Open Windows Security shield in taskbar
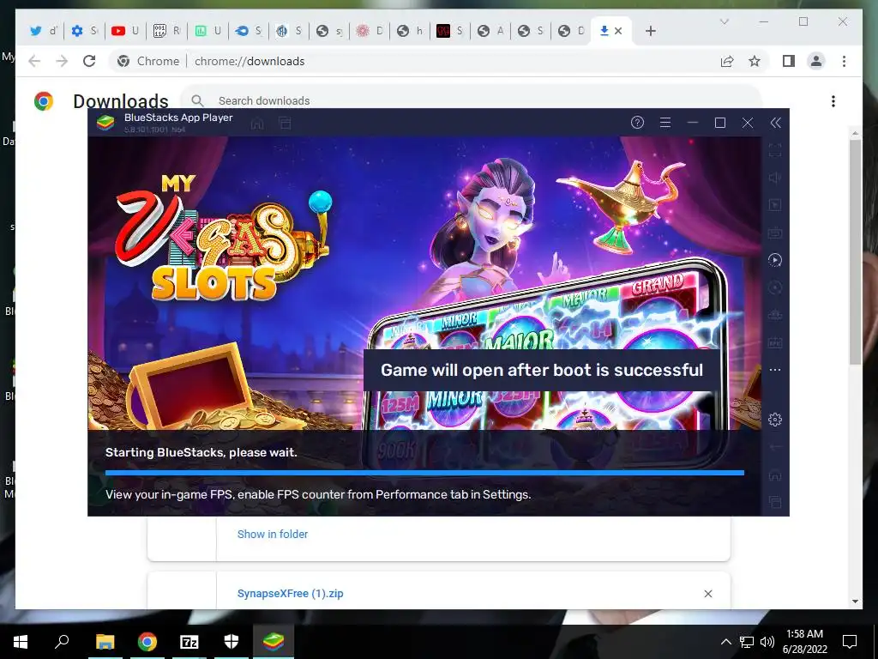 pyautogui.click(x=232, y=642)
